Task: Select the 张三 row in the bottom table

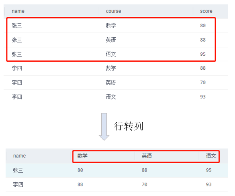Action: (117, 170)
